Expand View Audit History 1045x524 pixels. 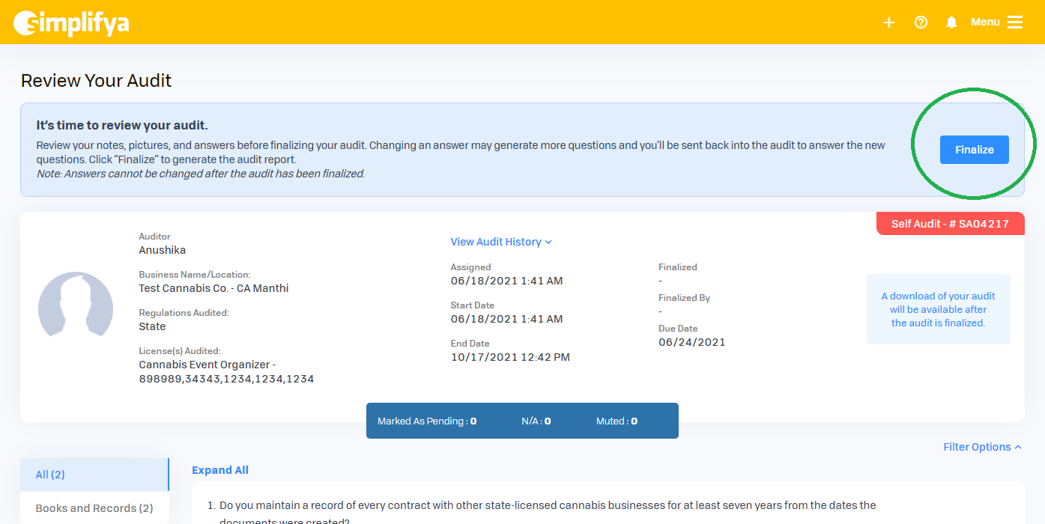pos(500,242)
